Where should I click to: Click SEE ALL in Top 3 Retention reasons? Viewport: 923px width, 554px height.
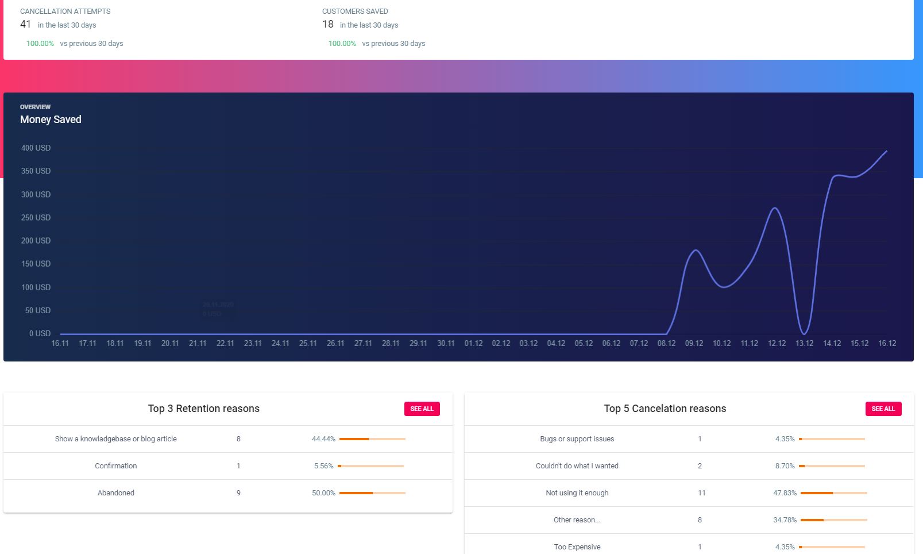click(422, 409)
